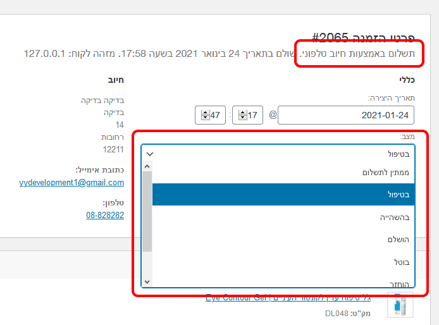Click the כתובת אימייל label

[x=100, y=170]
